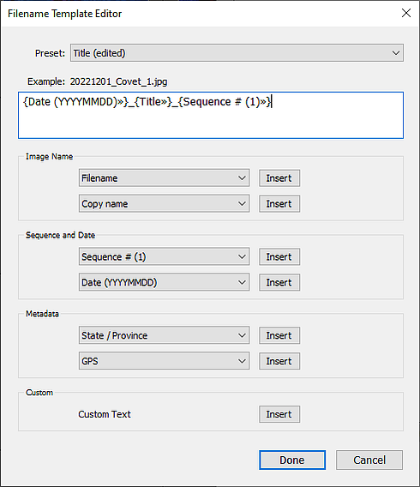Click the {Title} token in the template
The image size is (420, 487).
coord(153,101)
